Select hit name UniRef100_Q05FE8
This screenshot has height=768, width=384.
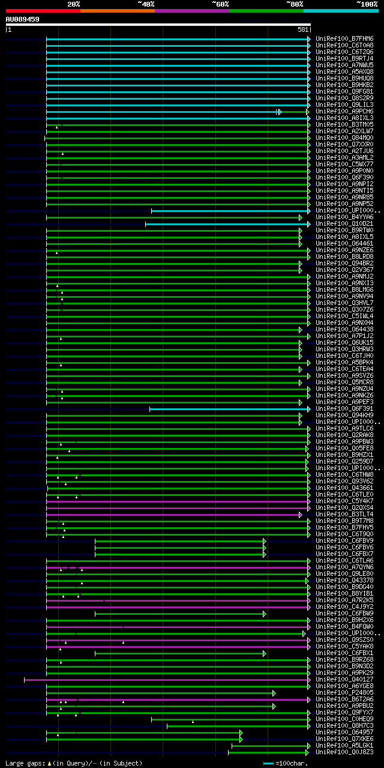(344, 448)
